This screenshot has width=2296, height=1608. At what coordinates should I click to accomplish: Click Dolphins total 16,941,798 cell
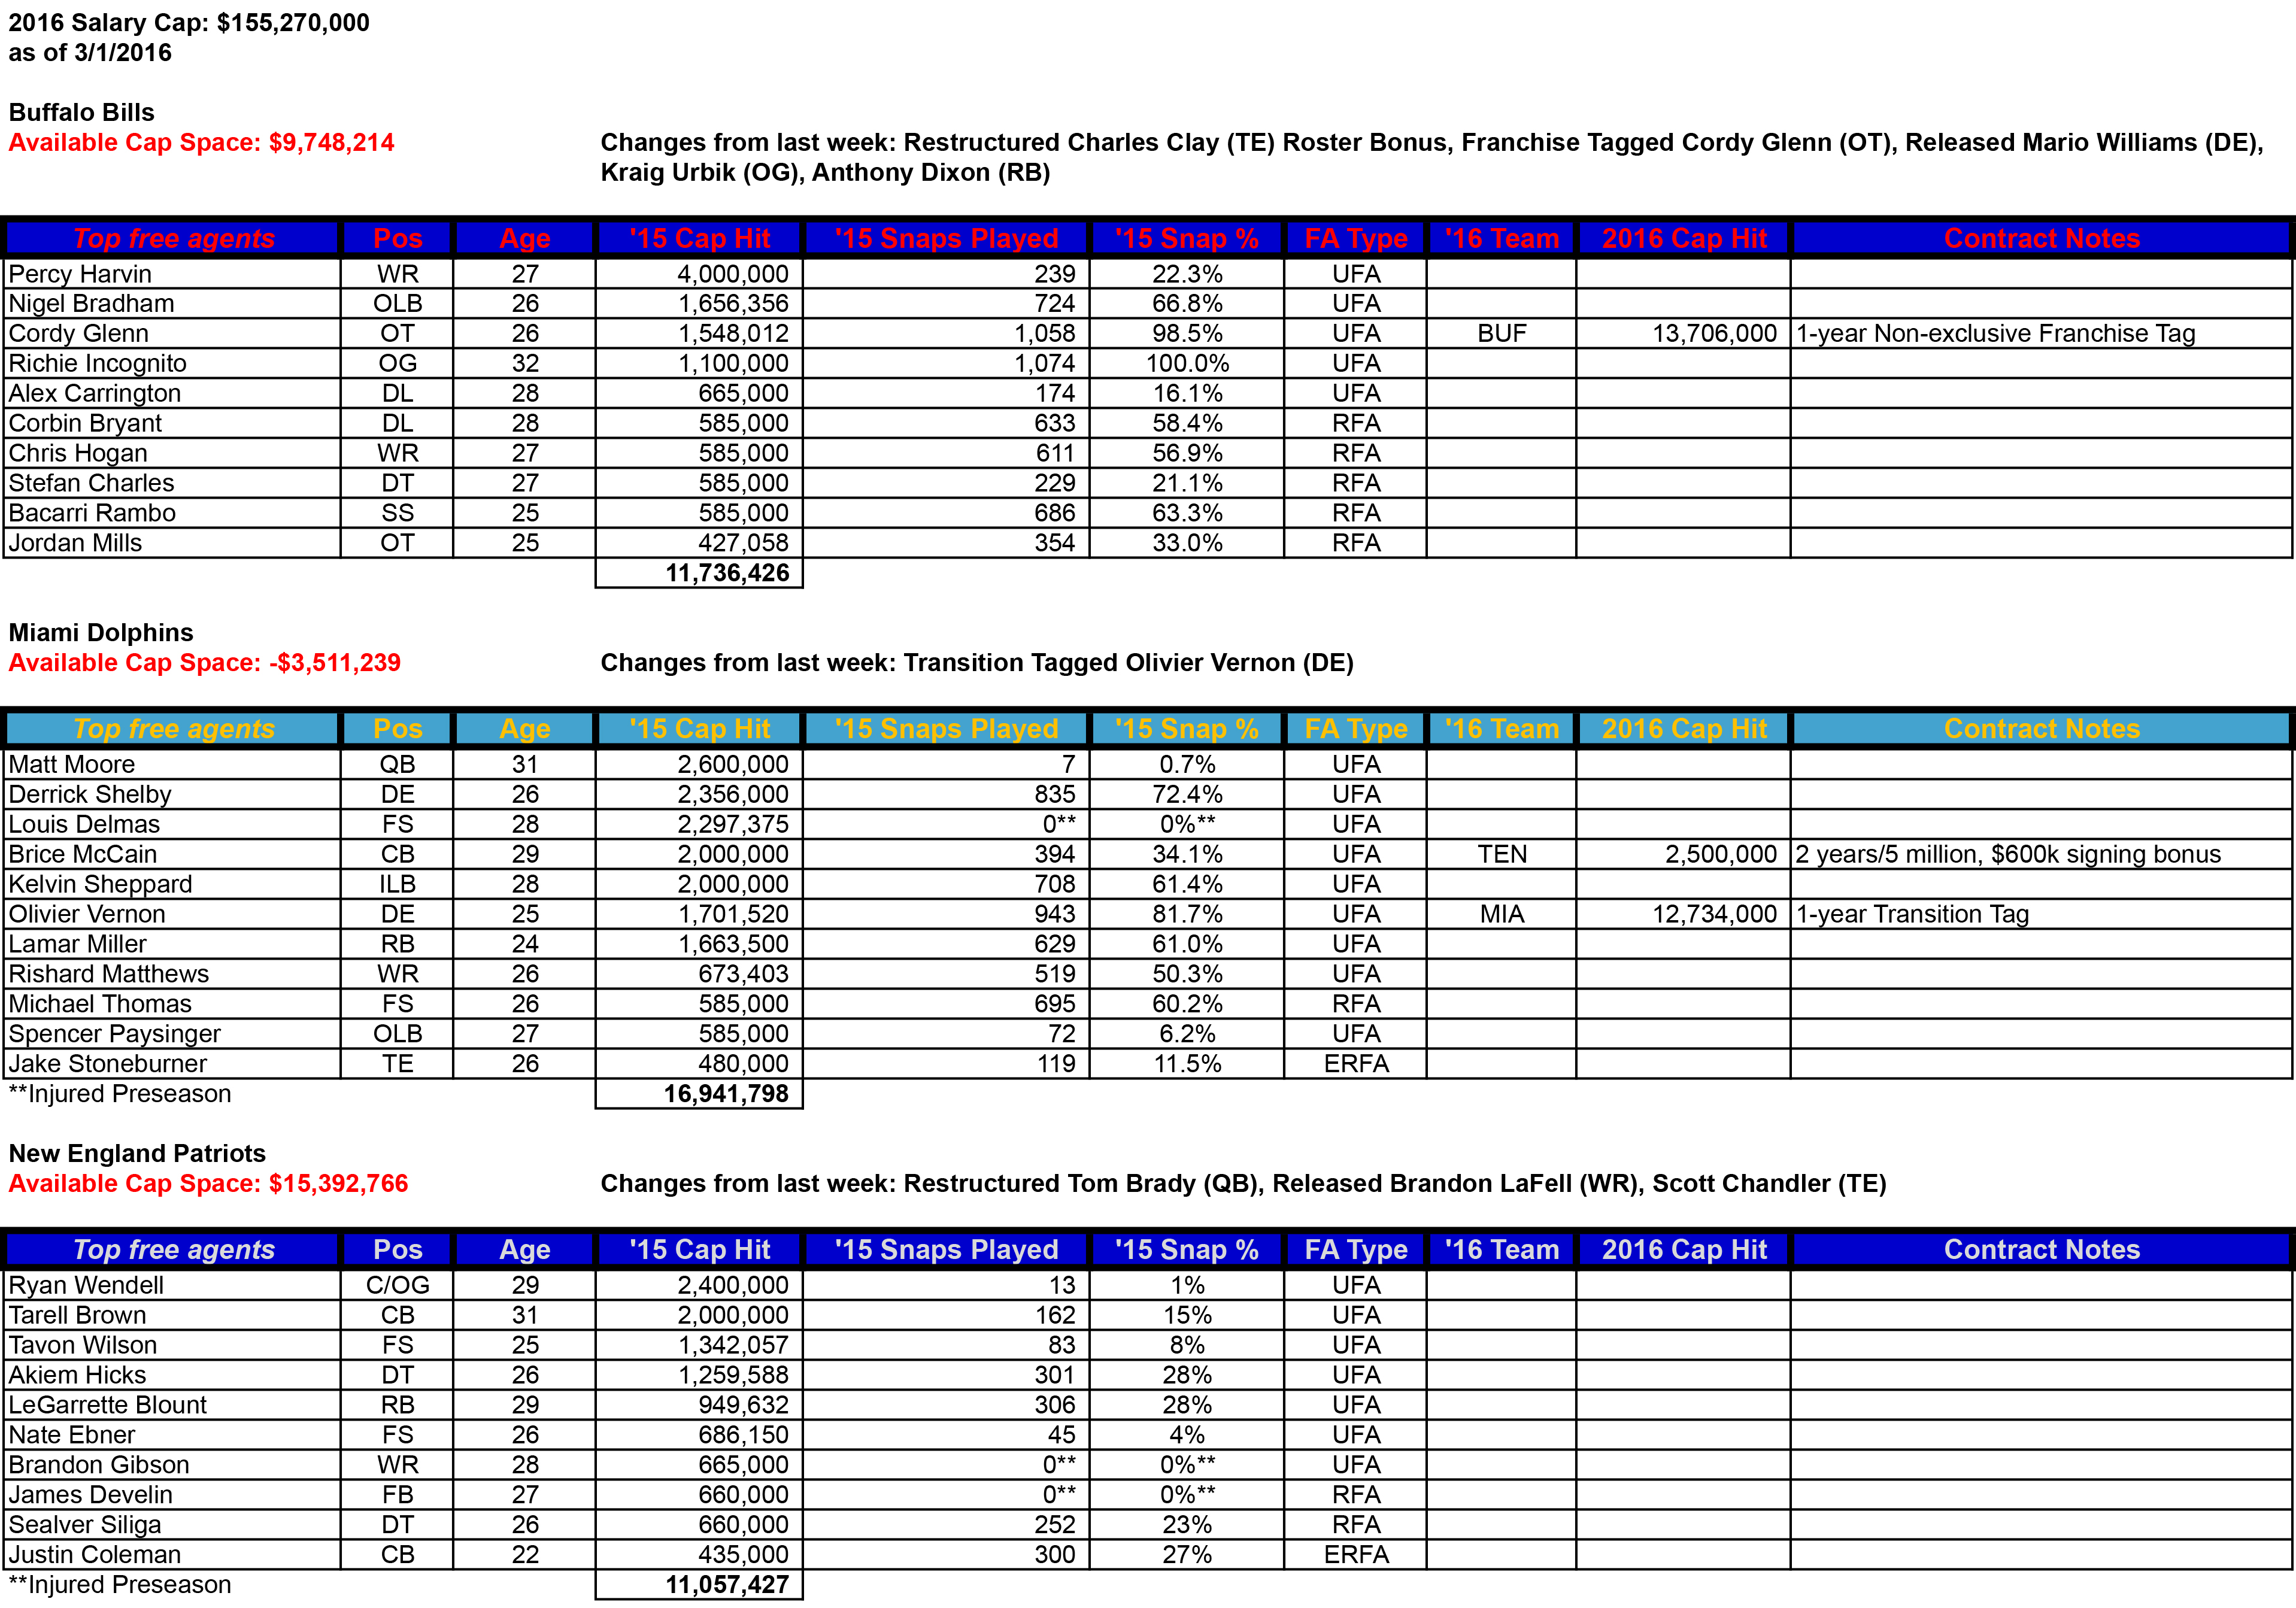(x=699, y=1095)
